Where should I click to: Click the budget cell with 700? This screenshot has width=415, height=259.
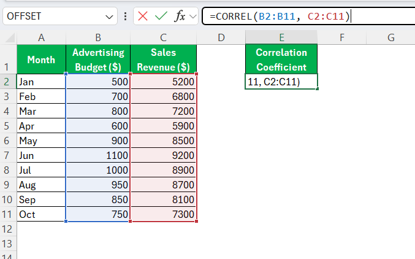(98, 96)
